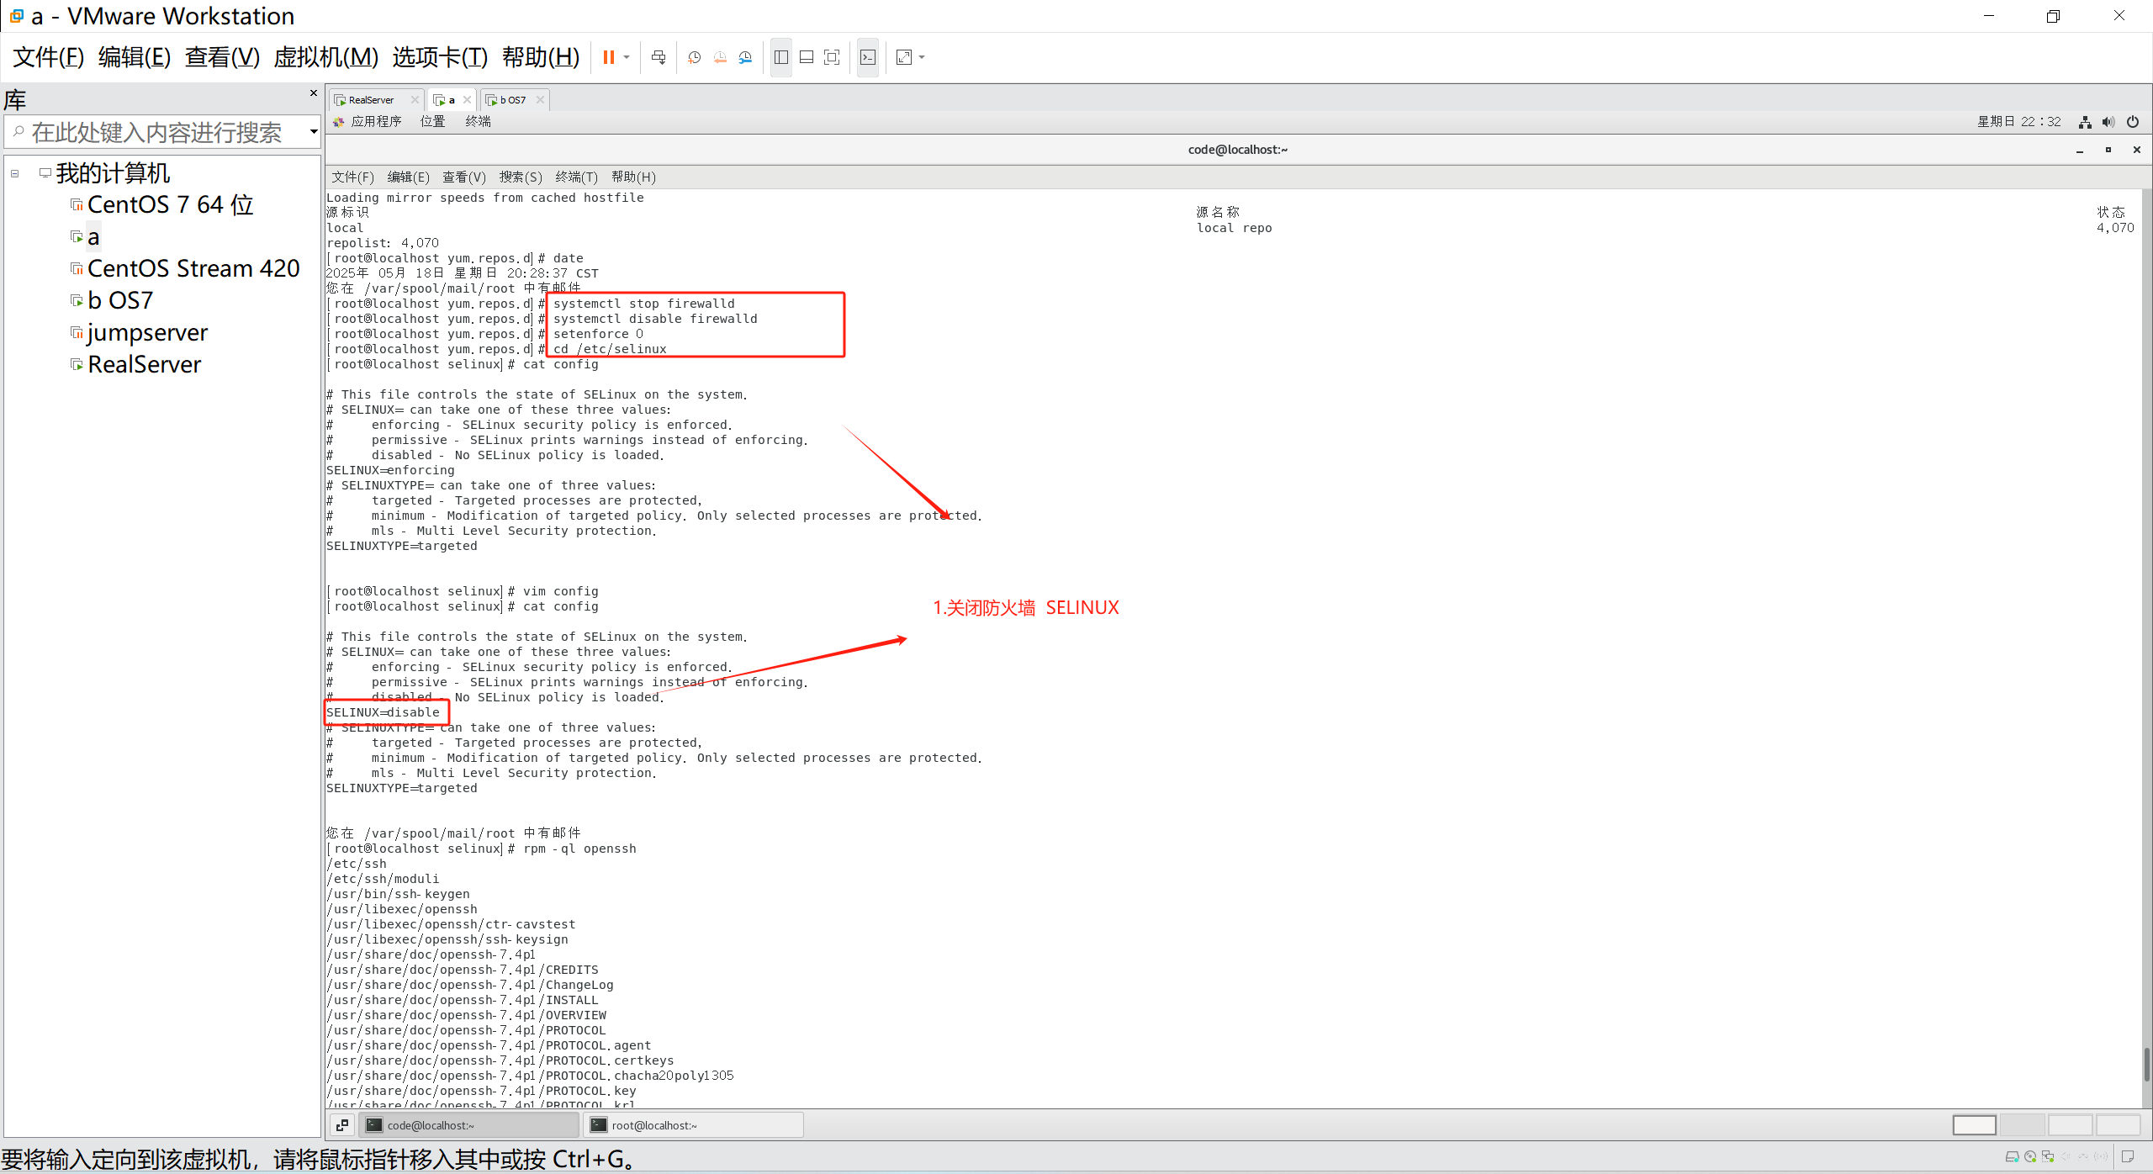
Task: Switch to root@localhost taskbar window
Action: pyautogui.click(x=693, y=1125)
